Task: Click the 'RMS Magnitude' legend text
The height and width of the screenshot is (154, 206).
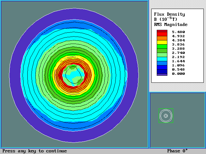Action: pos(171,24)
